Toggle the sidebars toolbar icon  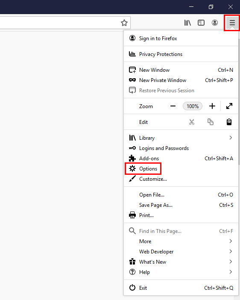point(201,23)
